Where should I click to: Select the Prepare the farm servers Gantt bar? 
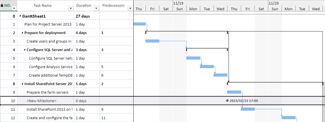(x=234, y=92)
